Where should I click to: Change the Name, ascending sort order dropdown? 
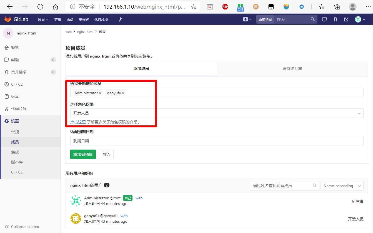(342, 185)
